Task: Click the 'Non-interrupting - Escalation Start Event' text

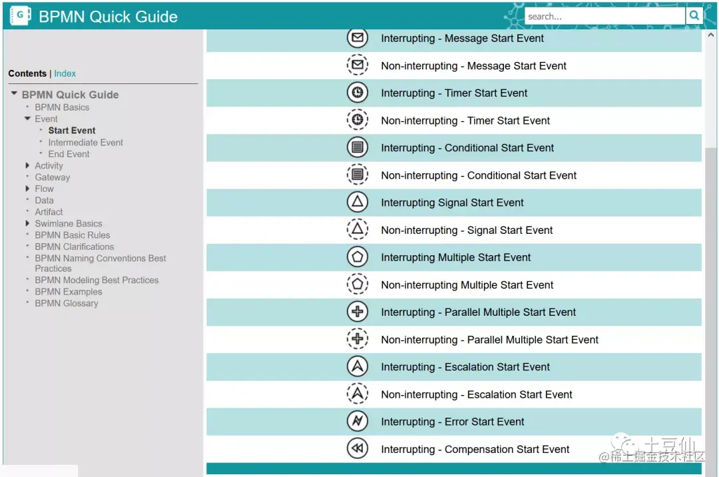Action: point(477,395)
